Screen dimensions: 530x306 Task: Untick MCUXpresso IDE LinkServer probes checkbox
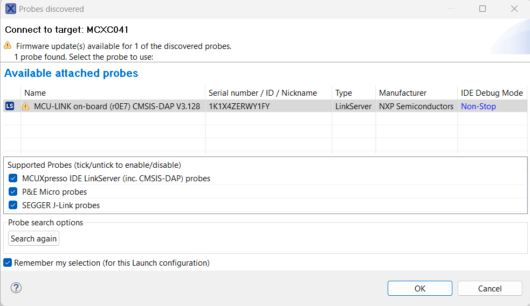[13, 178]
